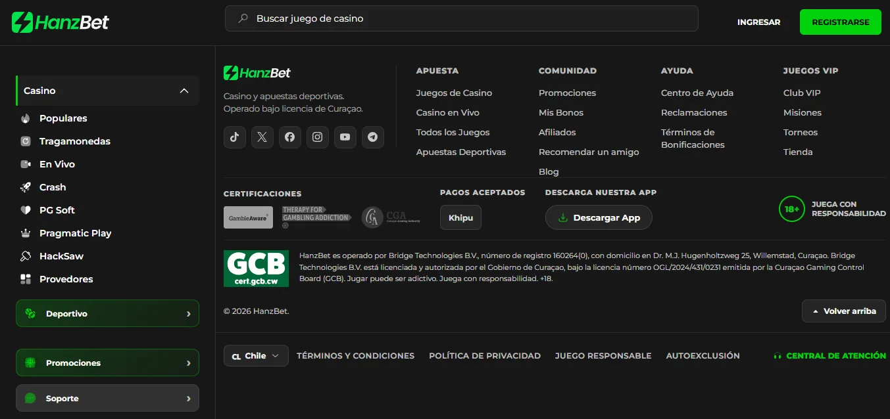This screenshot has height=419, width=890.
Task: Open Afiliados footer link
Action: (x=557, y=133)
